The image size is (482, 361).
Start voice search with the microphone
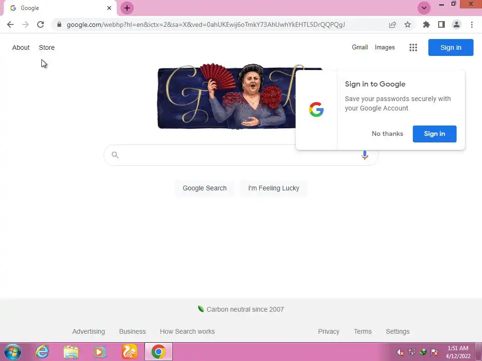(x=365, y=155)
